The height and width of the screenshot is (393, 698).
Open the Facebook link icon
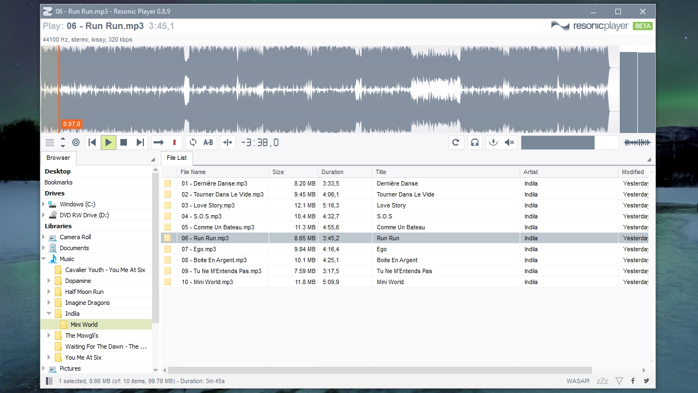tap(633, 381)
